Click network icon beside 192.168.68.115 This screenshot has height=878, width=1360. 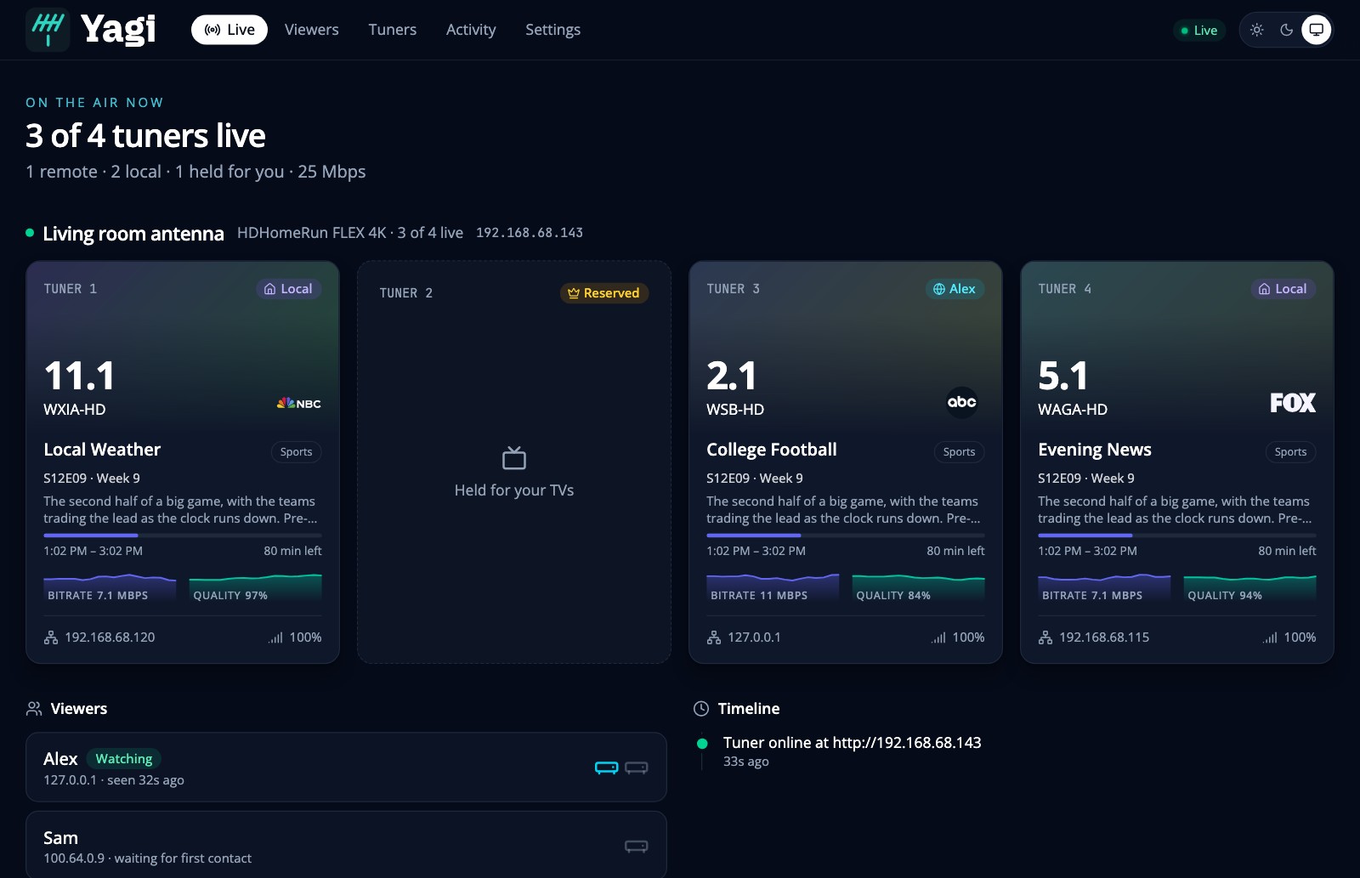(1045, 637)
